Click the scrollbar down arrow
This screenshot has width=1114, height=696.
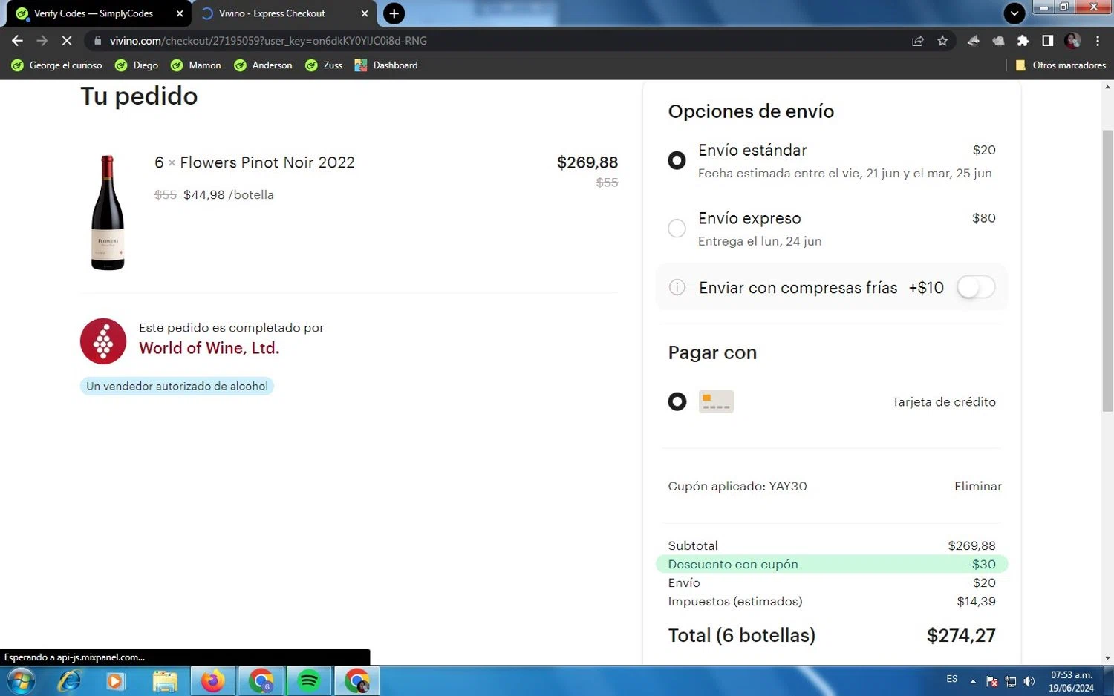(1107, 658)
